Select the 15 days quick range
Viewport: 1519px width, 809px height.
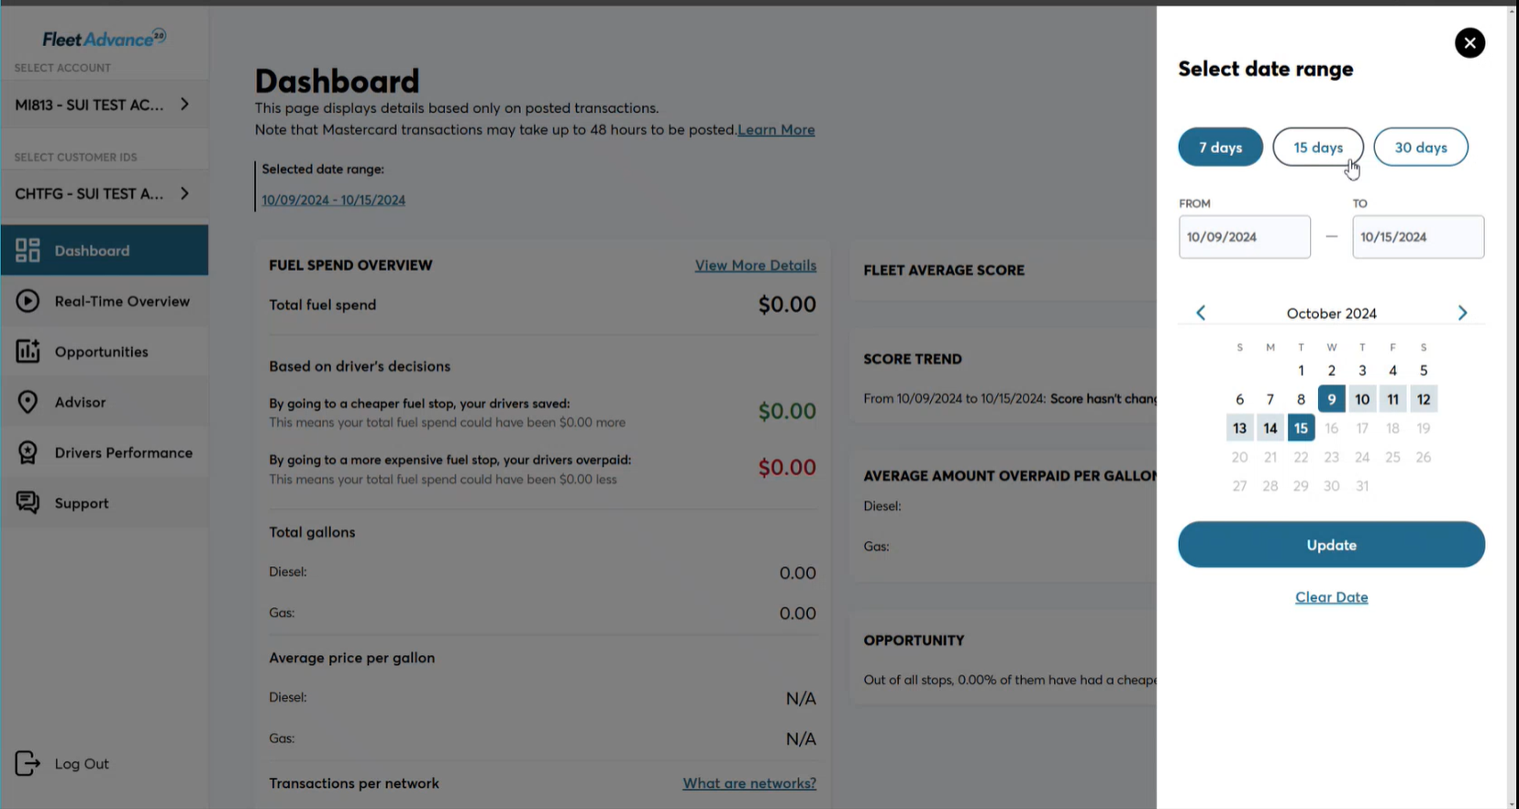pyautogui.click(x=1318, y=147)
